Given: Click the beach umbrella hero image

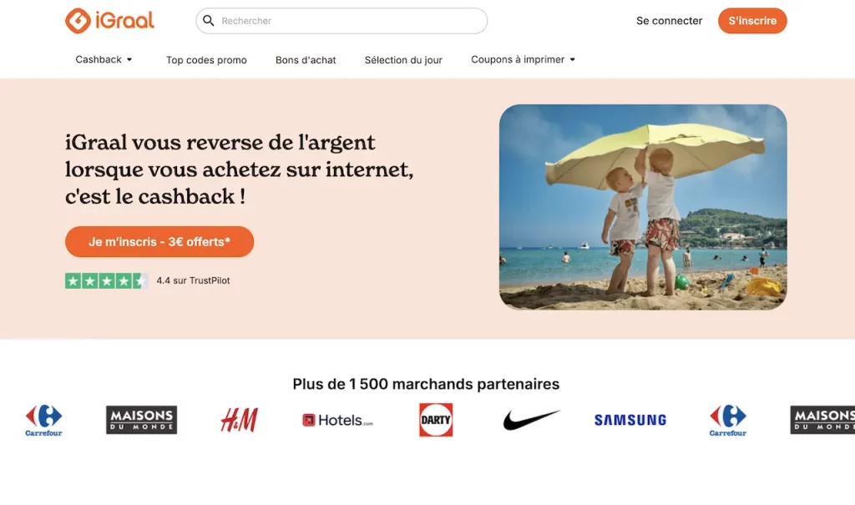Looking at the screenshot, I should click(643, 207).
